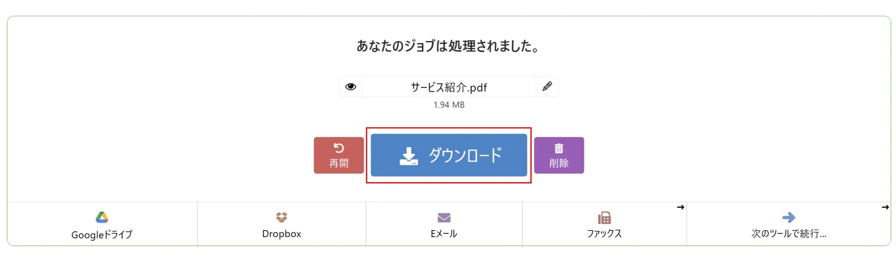896x259 pixels.
Task: Click the Dropbox logo icon
Action: coord(281,218)
